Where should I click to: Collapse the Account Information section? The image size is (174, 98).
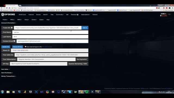pos(8,23)
